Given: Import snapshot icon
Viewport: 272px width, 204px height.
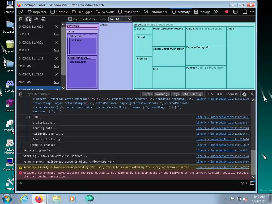Looking at the screenshot, I should click(43, 19).
